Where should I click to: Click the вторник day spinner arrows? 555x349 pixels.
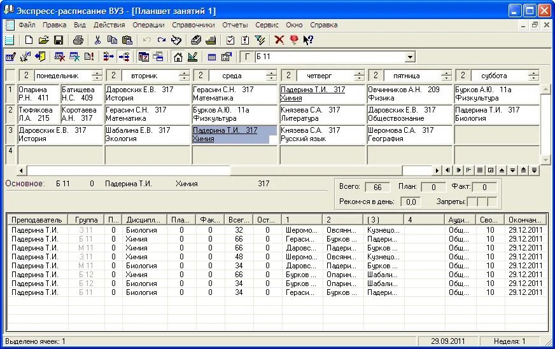tap(184, 75)
